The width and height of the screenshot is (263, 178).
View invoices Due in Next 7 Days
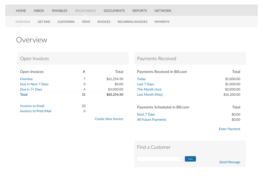click(34, 84)
